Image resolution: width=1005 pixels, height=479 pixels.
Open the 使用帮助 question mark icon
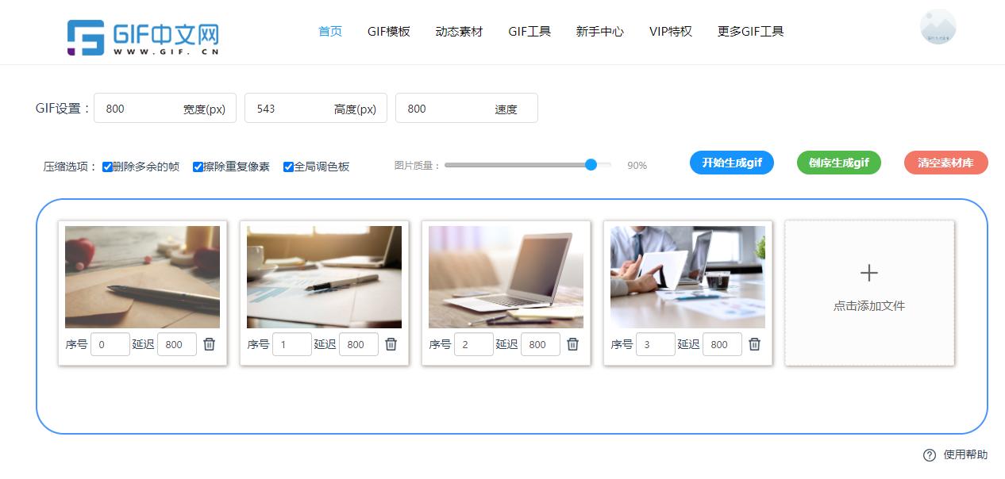pyautogui.click(x=929, y=454)
